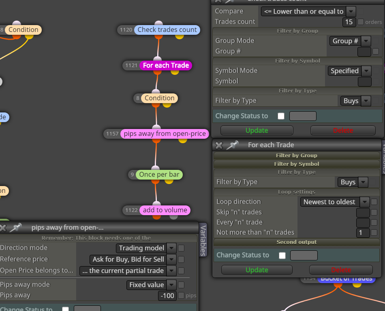
Task: Click the pin icon of For each Trade panel
Action: (232, 145)
